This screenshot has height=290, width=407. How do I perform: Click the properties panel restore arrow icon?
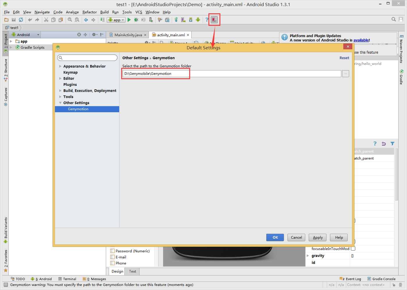pyautogui.click(x=384, y=144)
